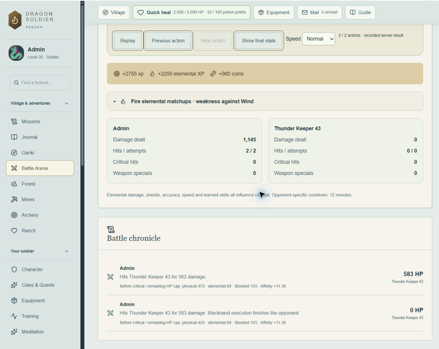Open Equipment from the top bar

pos(274,12)
